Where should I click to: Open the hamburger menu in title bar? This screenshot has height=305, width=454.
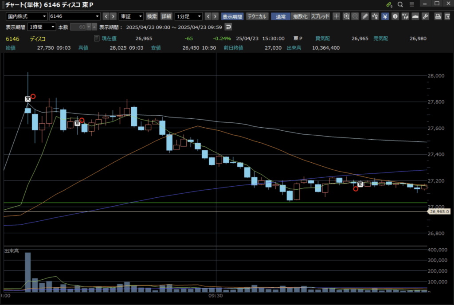click(412, 4)
